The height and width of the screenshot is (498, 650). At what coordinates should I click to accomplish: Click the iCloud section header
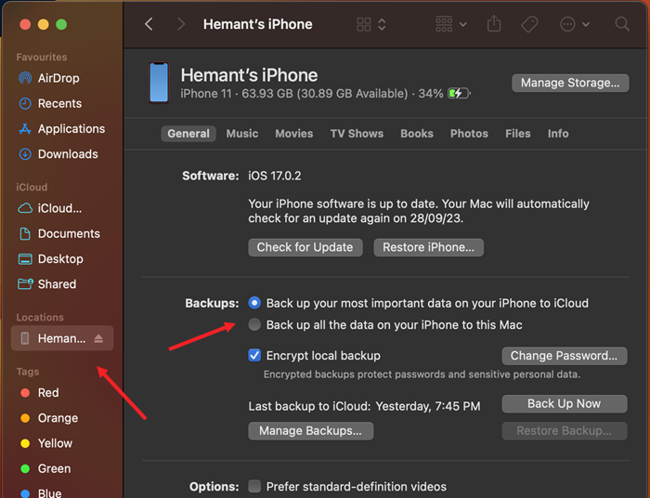32,187
